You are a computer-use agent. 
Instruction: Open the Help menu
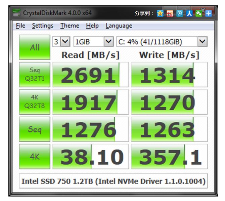(92, 26)
